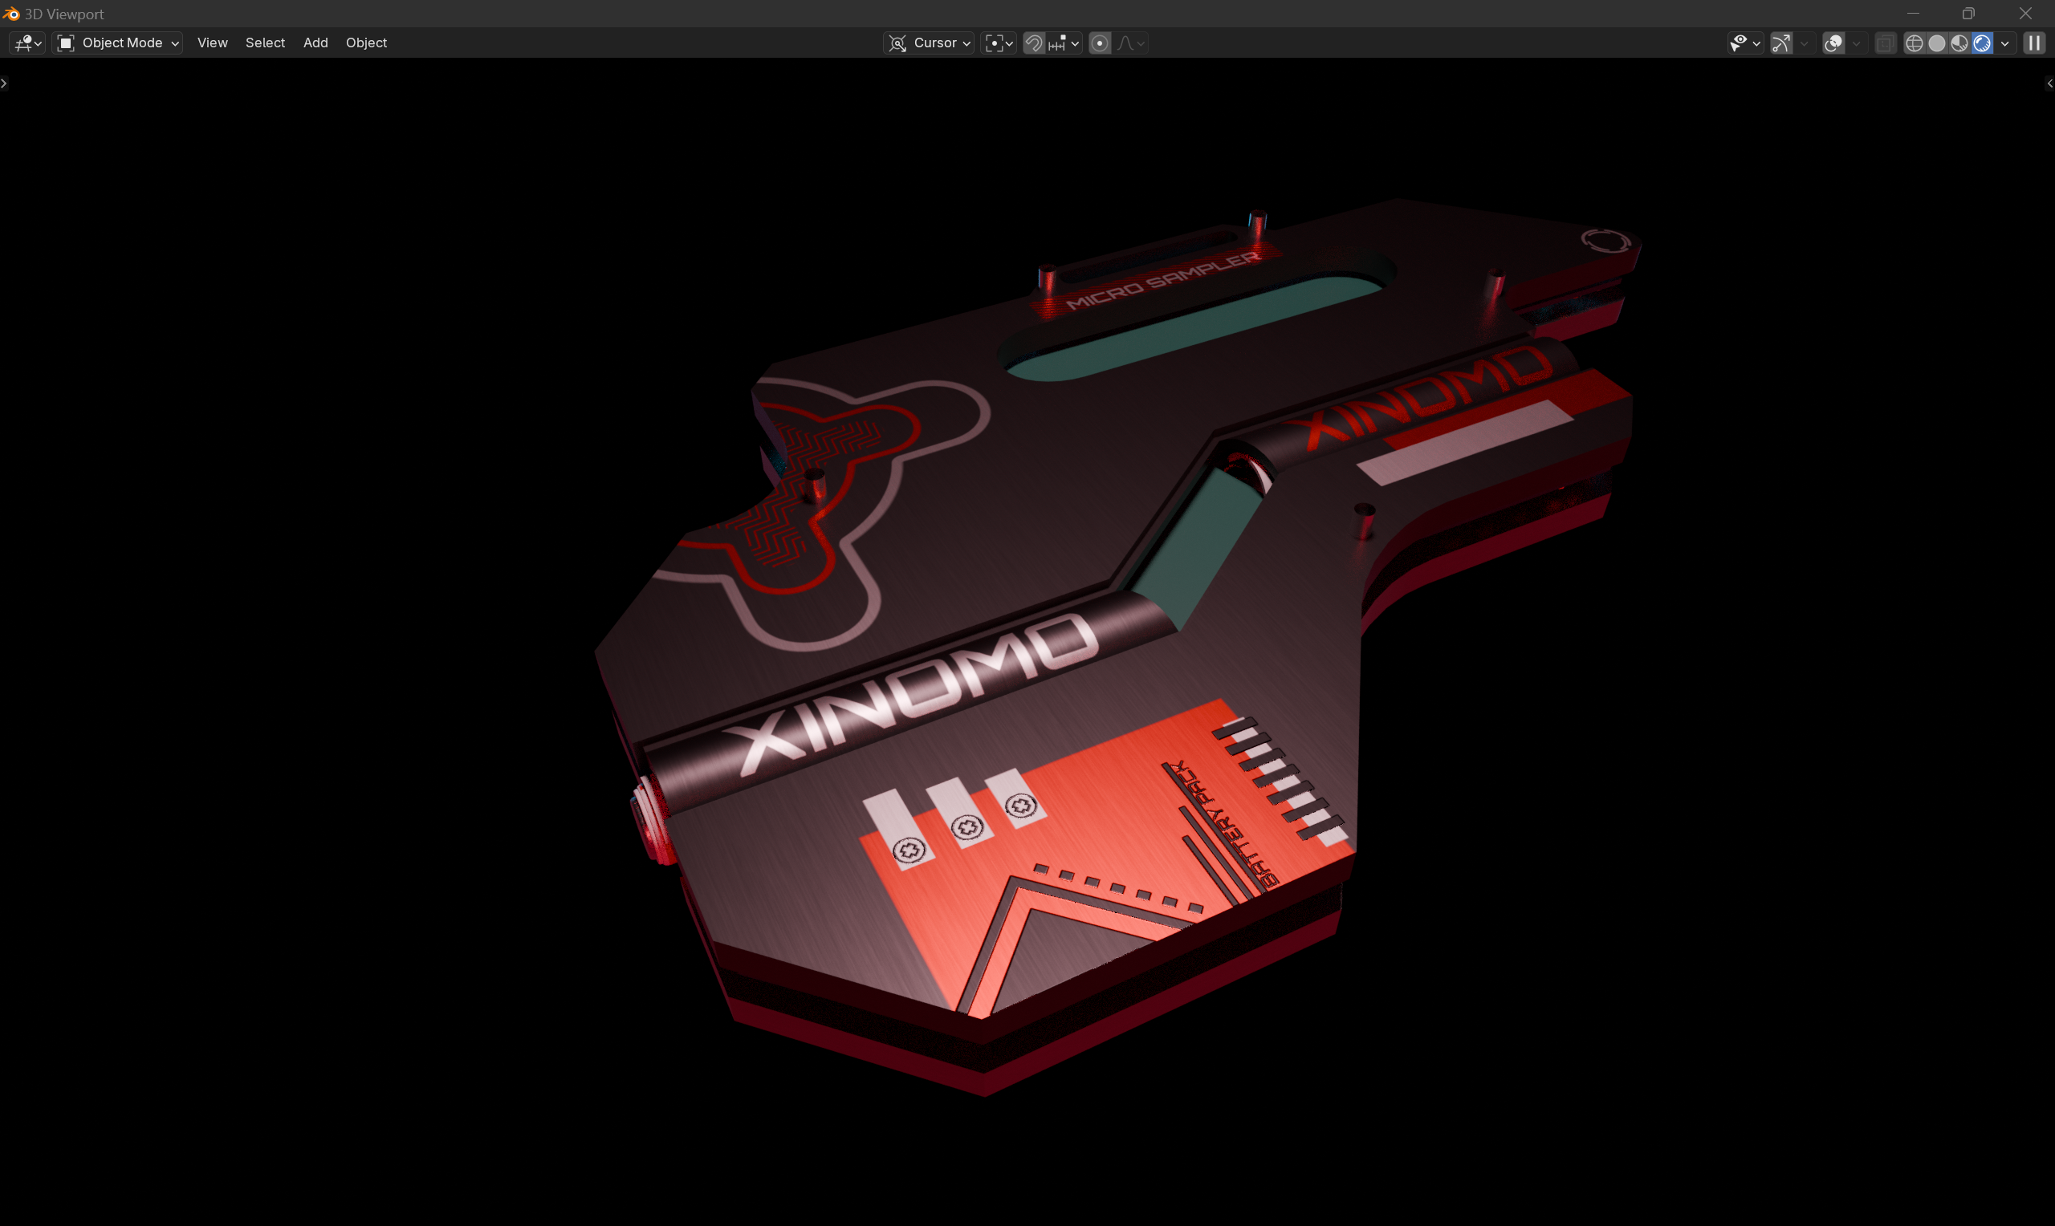Open proportional editing falloff dropdown
Viewport: 2055px width, 1226px height.
(x=1130, y=43)
